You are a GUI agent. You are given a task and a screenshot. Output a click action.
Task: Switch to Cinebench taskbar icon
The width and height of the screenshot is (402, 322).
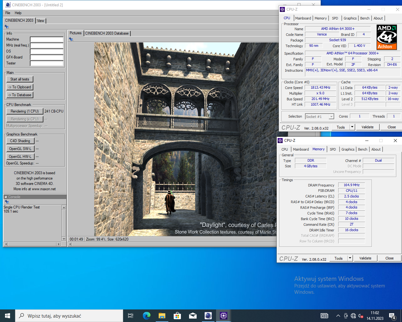pos(208,316)
